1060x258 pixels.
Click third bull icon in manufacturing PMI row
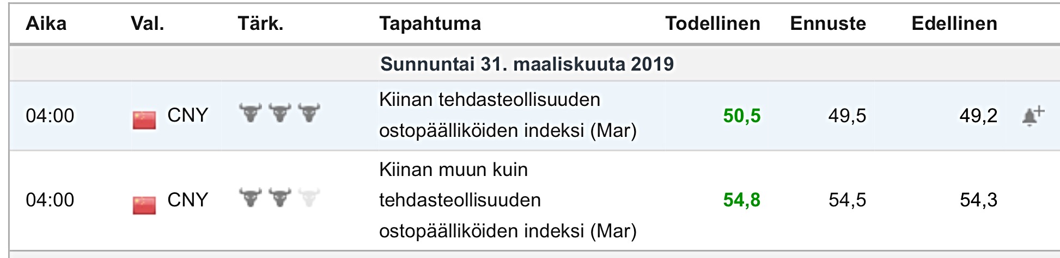coord(309,112)
